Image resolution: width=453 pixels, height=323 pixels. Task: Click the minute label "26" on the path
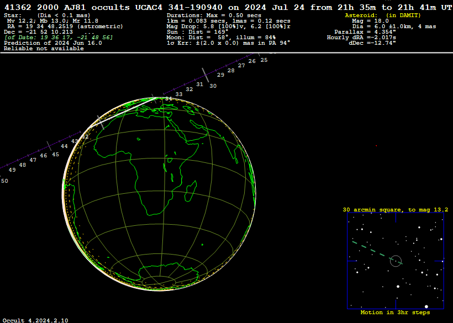tap(252, 61)
